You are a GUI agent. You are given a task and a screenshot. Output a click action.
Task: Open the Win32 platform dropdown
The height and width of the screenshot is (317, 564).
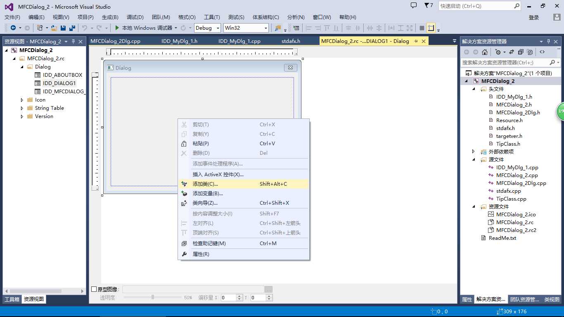tap(246, 28)
